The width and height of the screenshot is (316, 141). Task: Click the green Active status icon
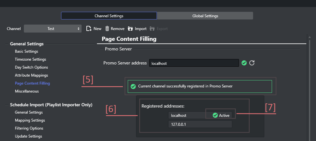click(x=215, y=115)
